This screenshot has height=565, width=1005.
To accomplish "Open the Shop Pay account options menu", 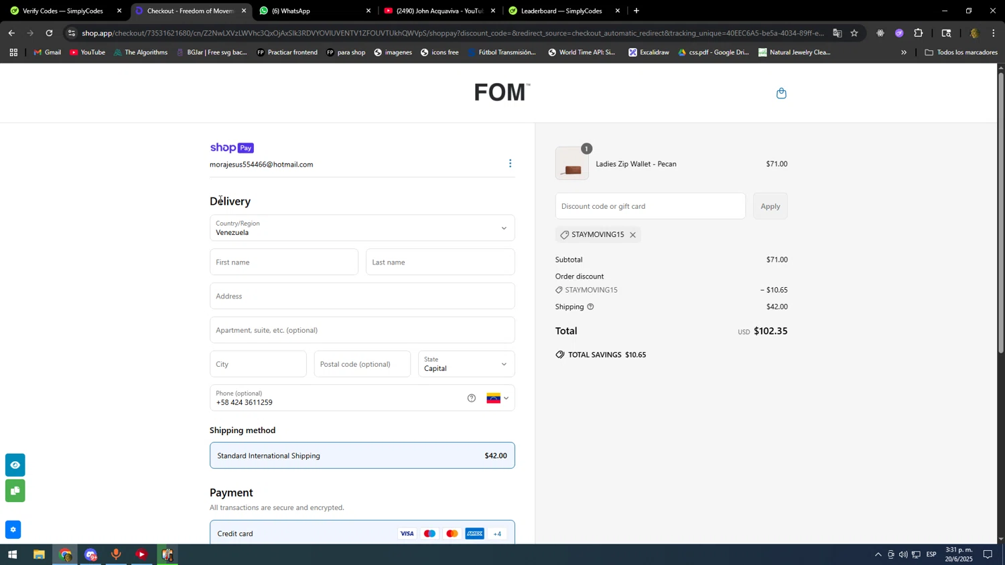I will point(510,164).
